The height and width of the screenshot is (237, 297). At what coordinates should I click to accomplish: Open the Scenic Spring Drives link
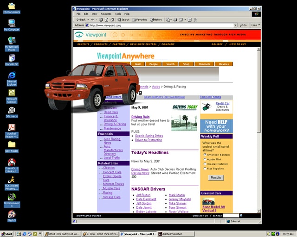pos(149,136)
